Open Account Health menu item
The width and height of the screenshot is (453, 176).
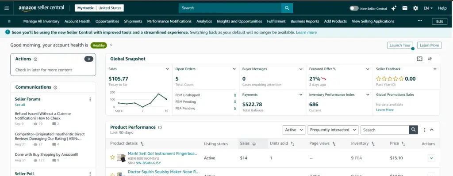[77, 21]
